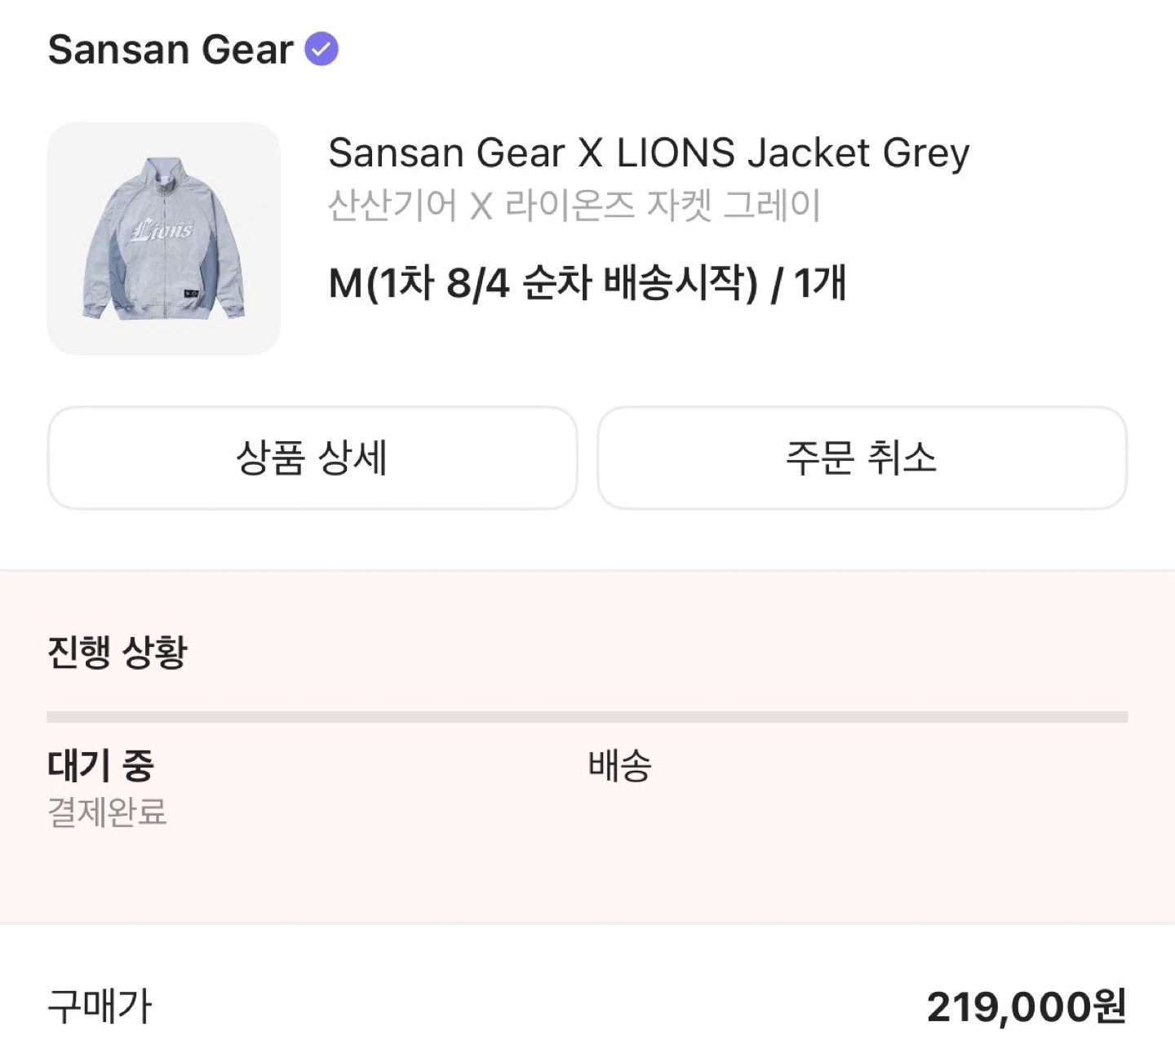The image size is (1175, 1062).
Task: Open 상품 상세 product details
Action: 313,458
